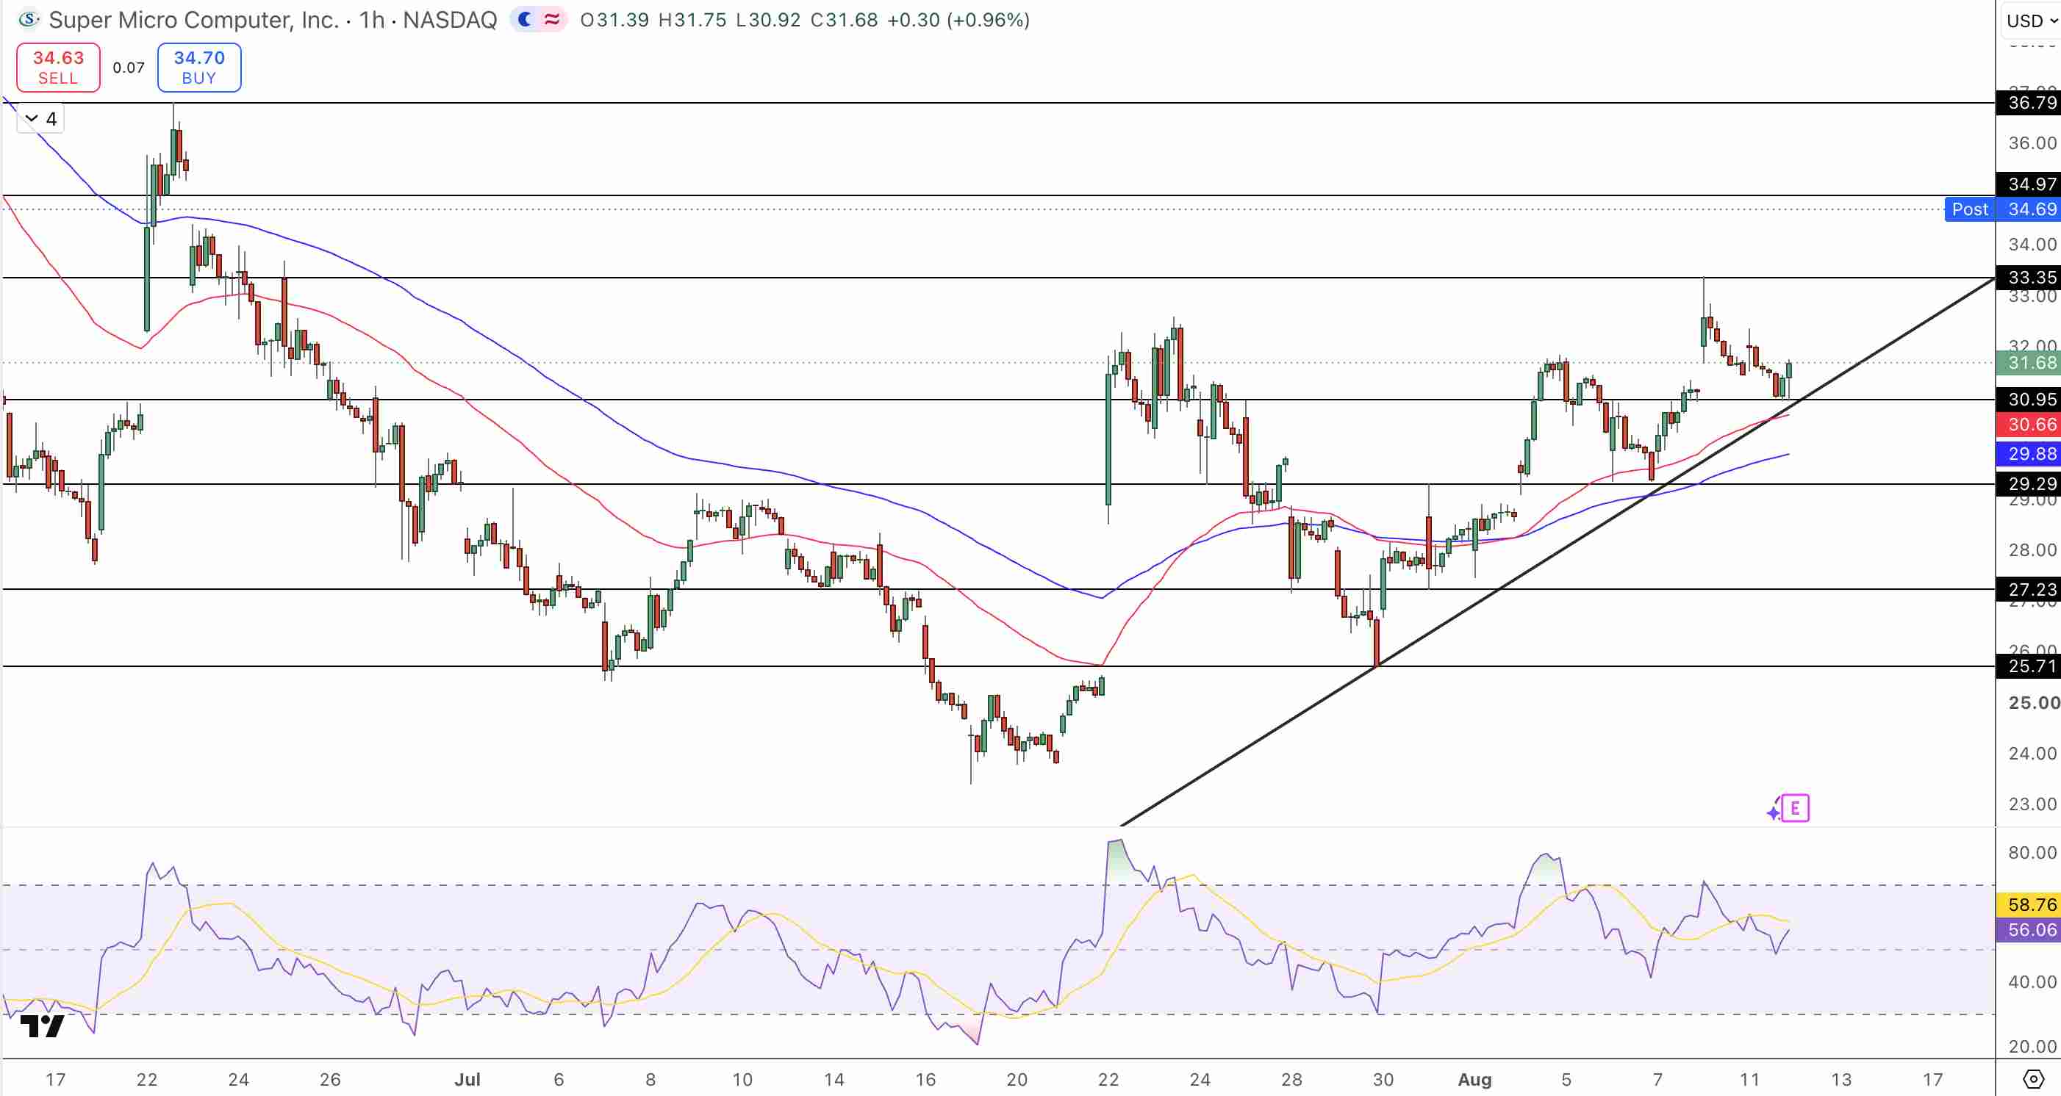Click the TradingView logo watermark
The image size is (2061, 1096).
pyautogui.click(x=42, y=1026)
